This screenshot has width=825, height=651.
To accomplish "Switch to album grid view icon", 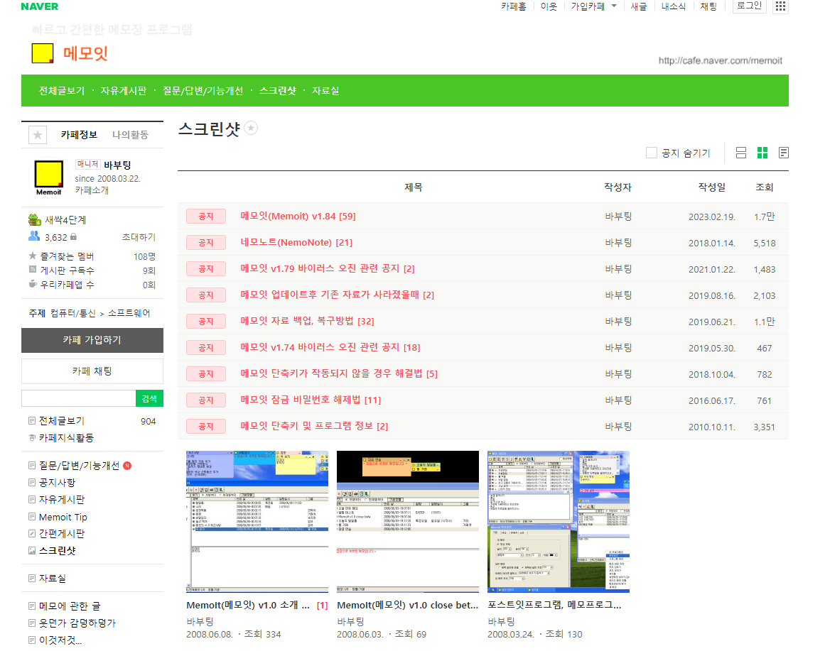I will coord(762,153).
